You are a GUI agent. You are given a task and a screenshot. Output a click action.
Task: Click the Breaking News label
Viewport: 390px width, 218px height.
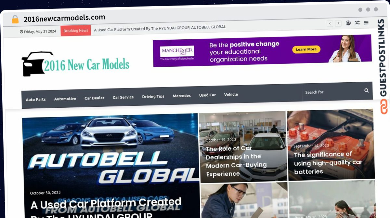click(76, 31)
